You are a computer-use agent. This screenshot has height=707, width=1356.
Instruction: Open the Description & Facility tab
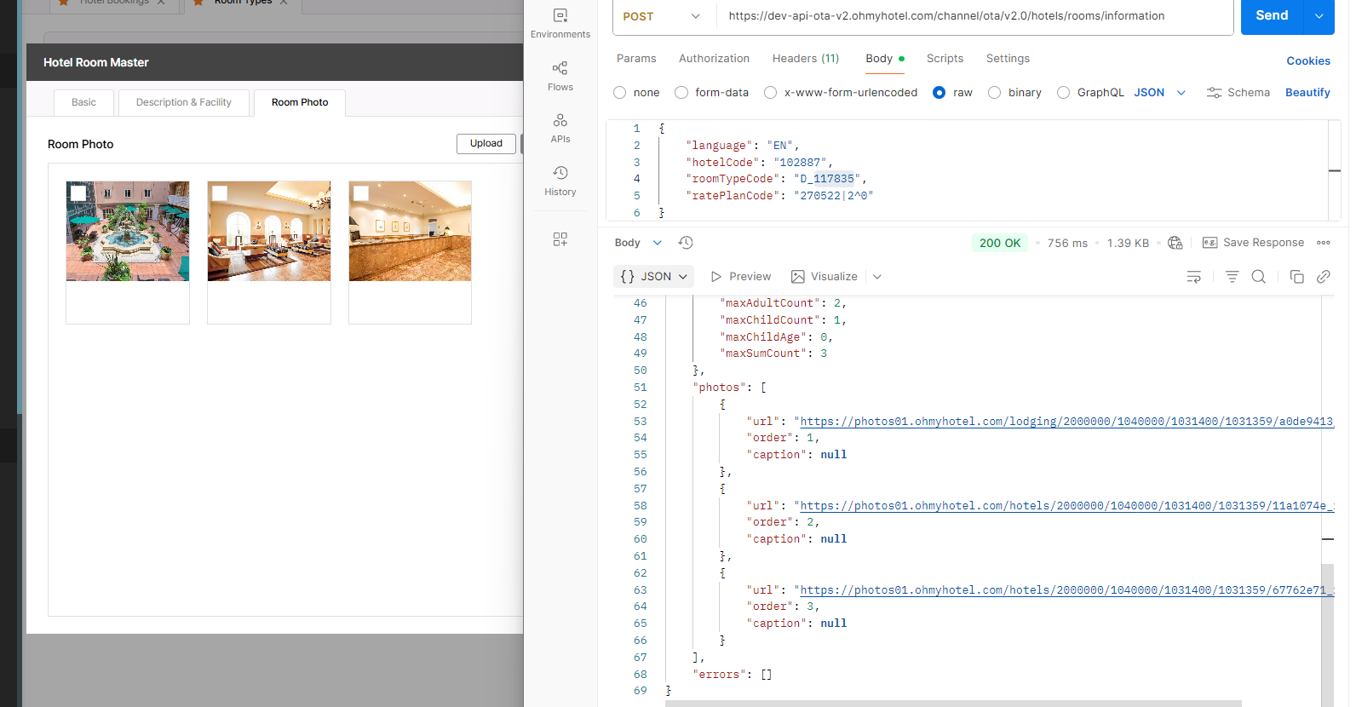tap(184, 102)
